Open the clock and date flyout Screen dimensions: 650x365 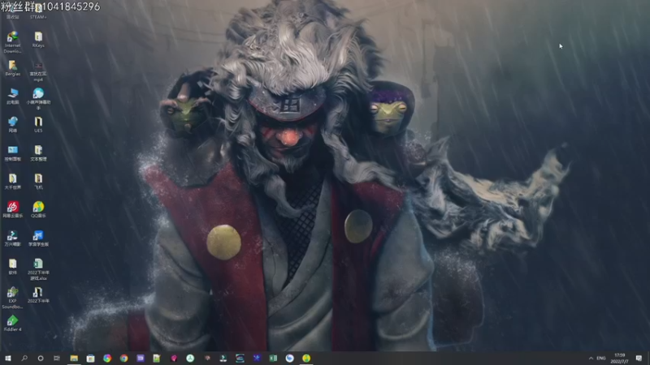(x=619, y=359)
